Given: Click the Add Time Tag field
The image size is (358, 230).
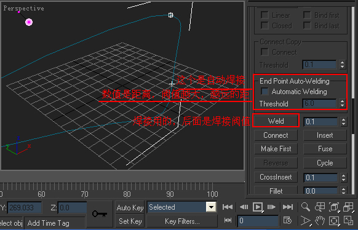Looking at the screenshot, I should 55,223.
